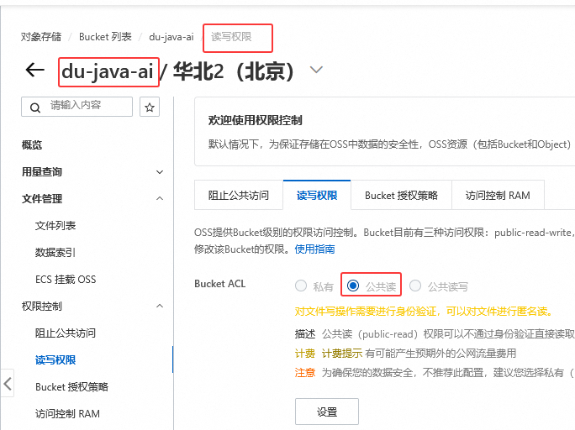Image resolution: width=575 pixels, height=430 pixels.
Task: Click Bucket 列表 in the breadcrumb
Action: pyautogui.click(x=105, y=37)
